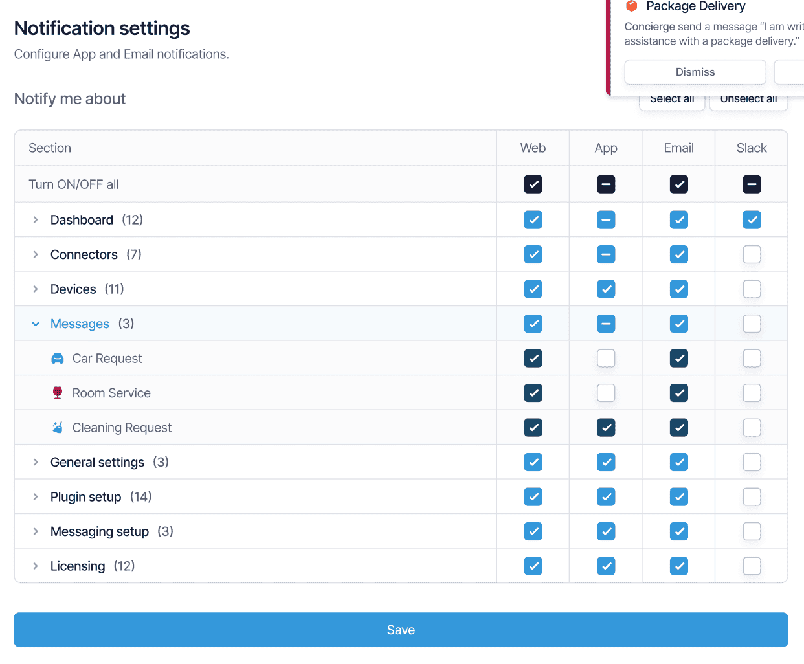This screenshot has width=804, height=664.
Task: Open the General settings row
Action: (97, 462)
